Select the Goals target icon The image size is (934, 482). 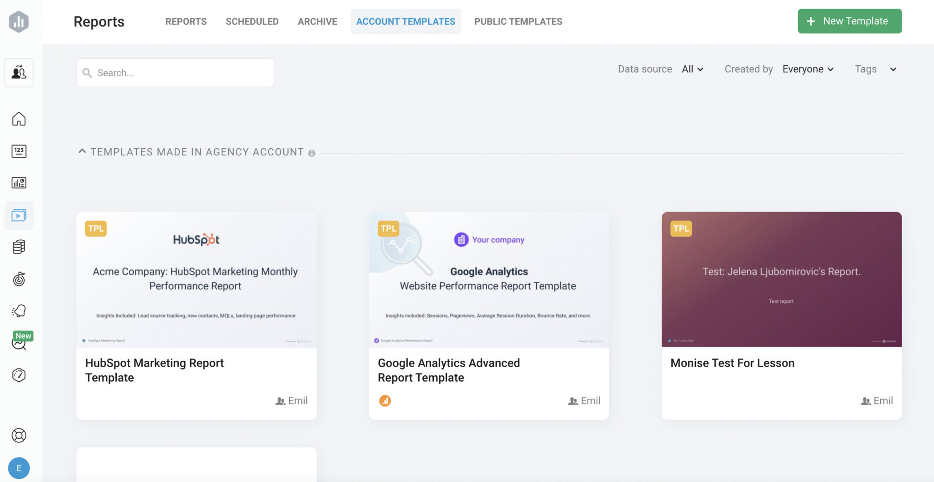tap(19, 279)
